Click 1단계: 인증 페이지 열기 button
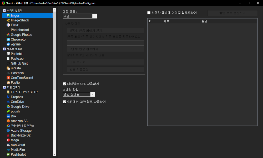The width and height of the screenshot is (263, 158). (x=106, y=31)
